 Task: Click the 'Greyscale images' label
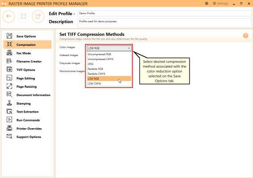[x=70, y=63]
